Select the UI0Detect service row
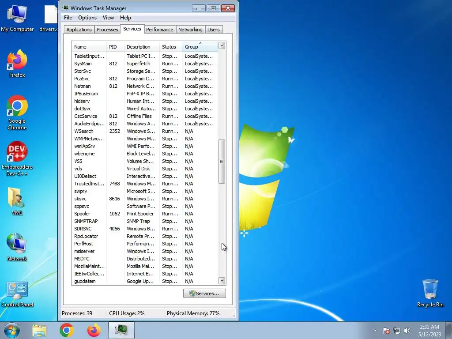 145,176
